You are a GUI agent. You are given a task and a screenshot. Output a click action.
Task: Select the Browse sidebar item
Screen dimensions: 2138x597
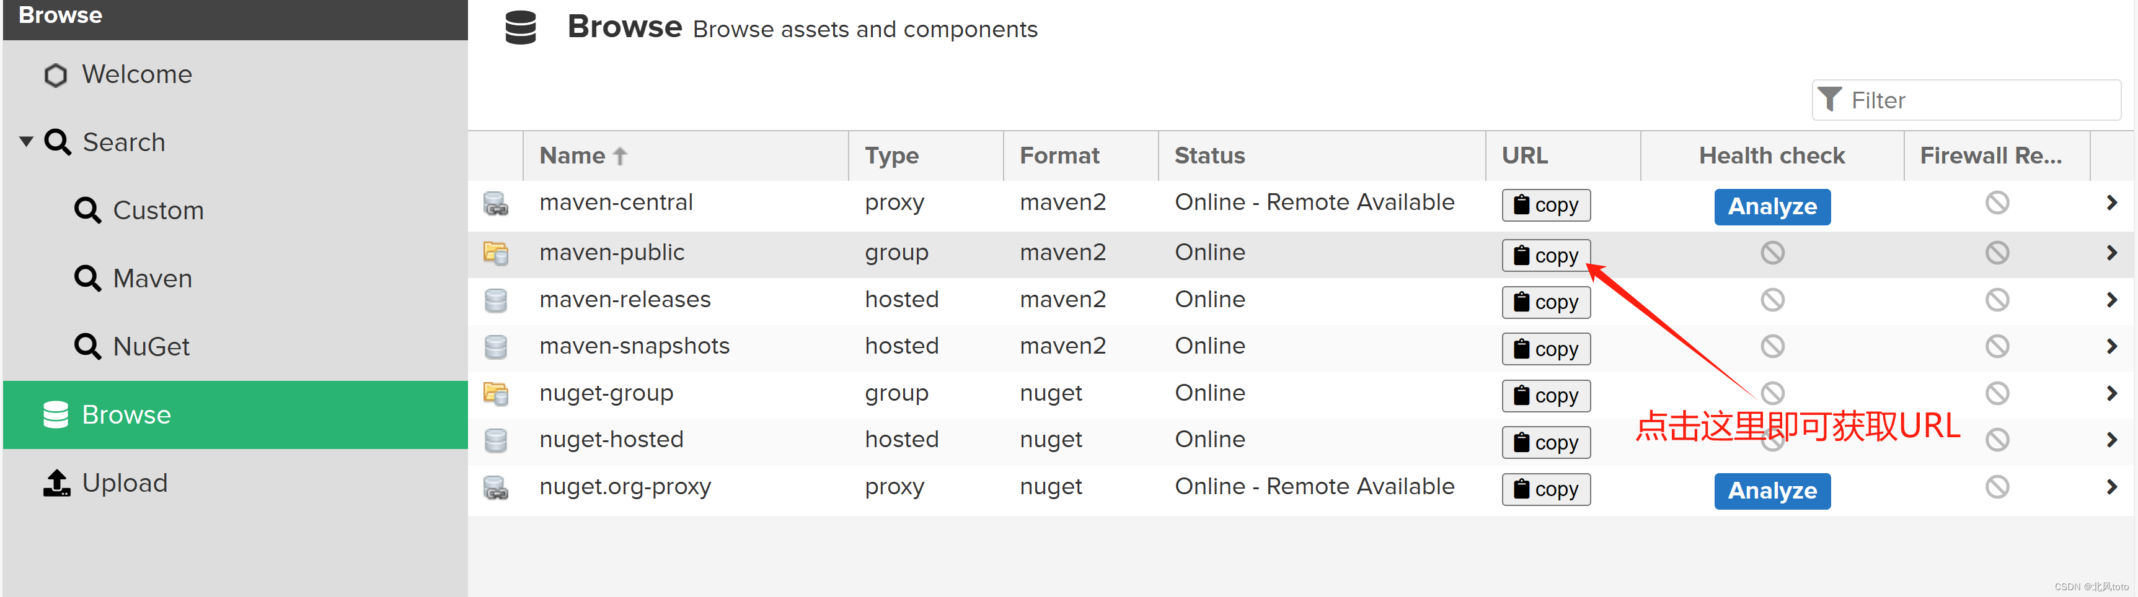pos(236,414)
